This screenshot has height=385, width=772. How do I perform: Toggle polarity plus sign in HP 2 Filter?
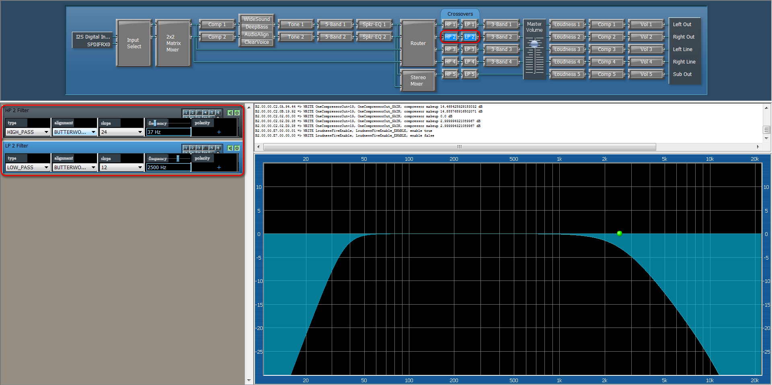[219, 132]
